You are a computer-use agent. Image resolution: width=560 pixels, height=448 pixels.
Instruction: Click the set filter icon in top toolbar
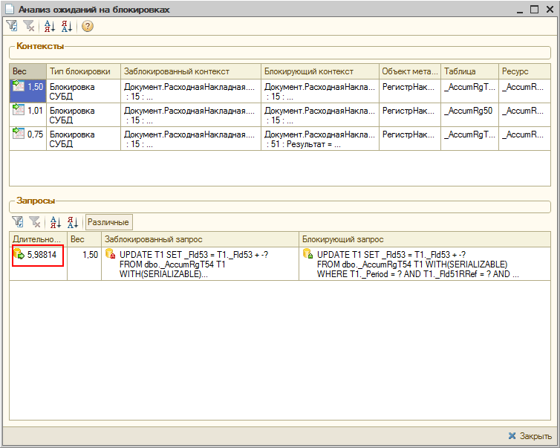tap(12, 26)
